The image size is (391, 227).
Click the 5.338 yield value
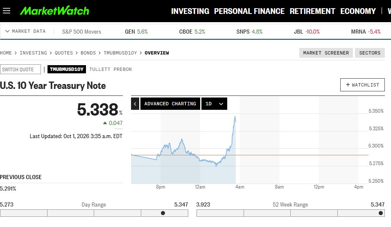pyautogui.click(x=97, y=109)
